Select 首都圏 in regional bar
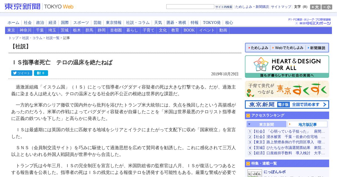 click(116, 30)
